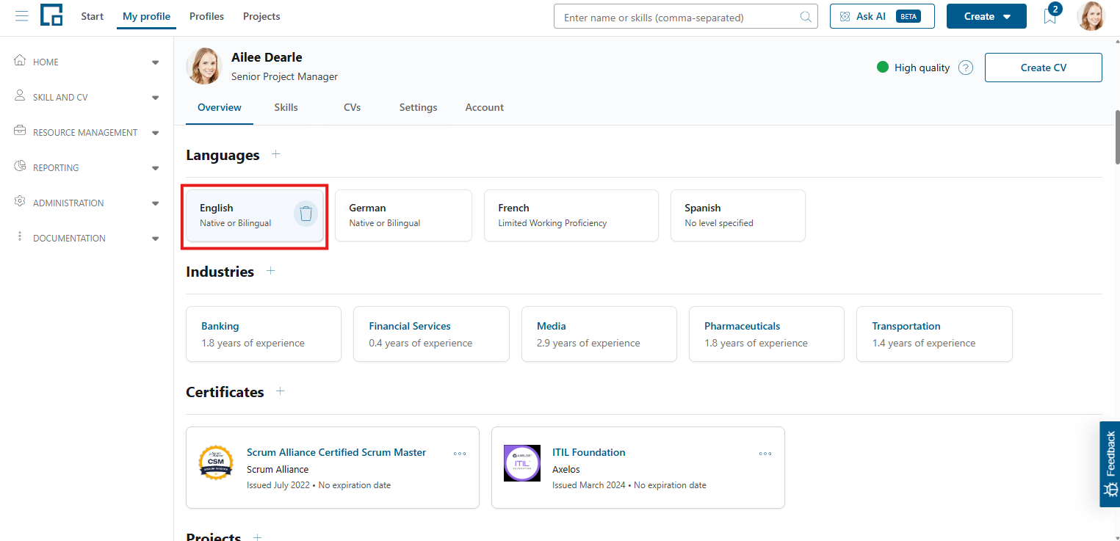Image resolution: width=1120 pixels, height=541 pixels.
Task: Open the hamburger menu icon
Action: coord(22,16)
